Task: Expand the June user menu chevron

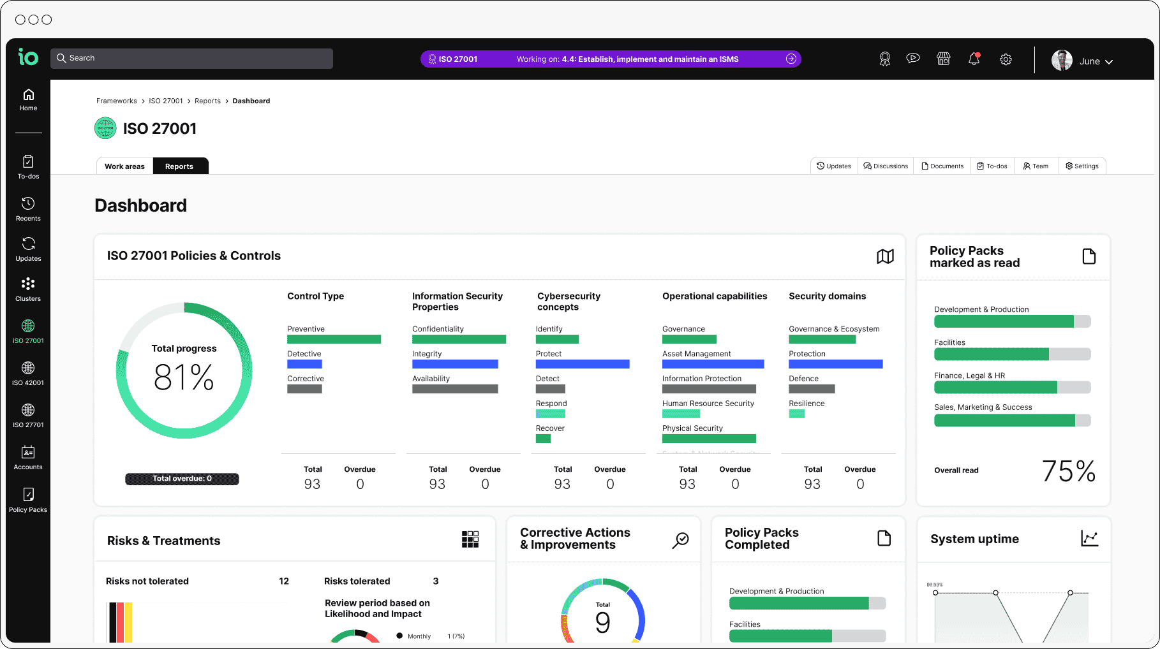Action: (x=1109, y=62)
